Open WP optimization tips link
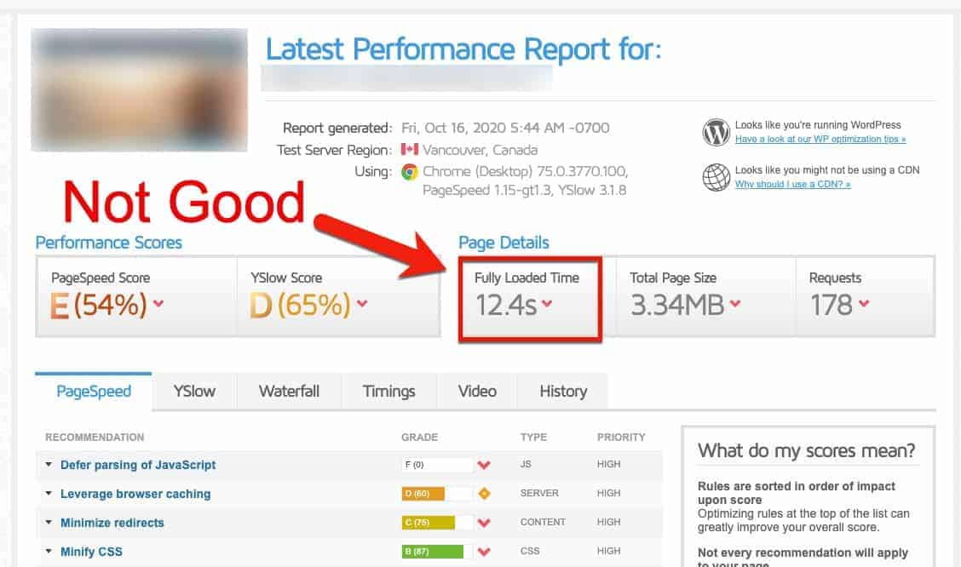The width and height of the screenshot is (961, 567). [x=820, y=139]
